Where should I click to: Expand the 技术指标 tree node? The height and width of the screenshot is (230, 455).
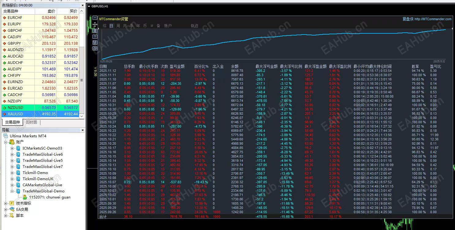(6, 203)
